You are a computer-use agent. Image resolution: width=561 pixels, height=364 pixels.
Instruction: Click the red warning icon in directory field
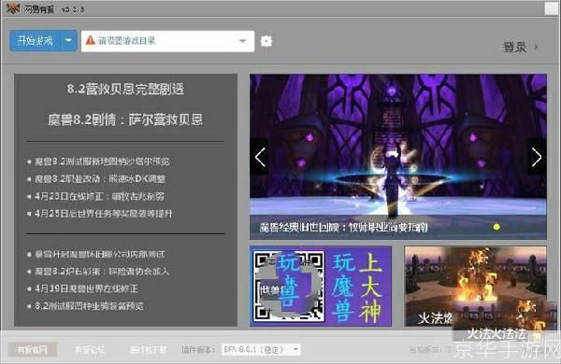(x=91, y=40)
